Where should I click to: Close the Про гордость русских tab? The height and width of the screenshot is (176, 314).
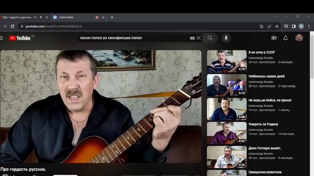click(x=47, y=18)
